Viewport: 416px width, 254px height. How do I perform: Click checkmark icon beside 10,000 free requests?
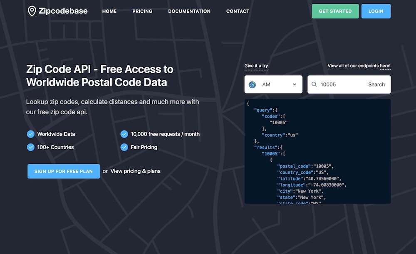124,134
